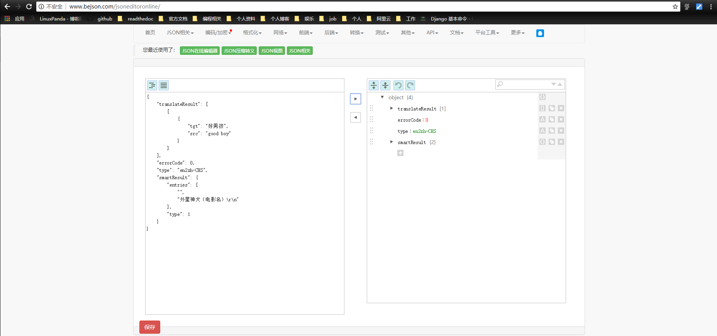
Task: Click the green JSON相关 recent button
Action: pyautogui.click(x=300, y=51)
